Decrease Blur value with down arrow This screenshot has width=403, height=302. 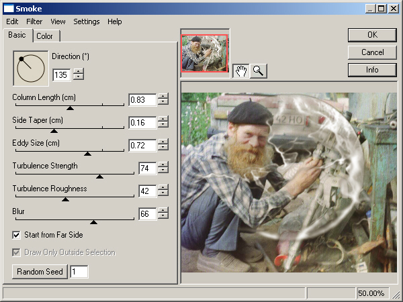pos(163,217)
